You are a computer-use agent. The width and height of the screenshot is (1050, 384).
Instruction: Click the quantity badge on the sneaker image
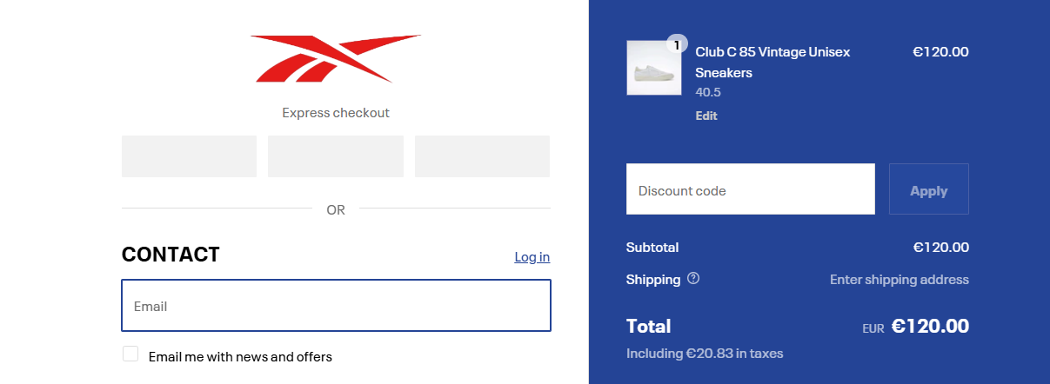[677, 43]
